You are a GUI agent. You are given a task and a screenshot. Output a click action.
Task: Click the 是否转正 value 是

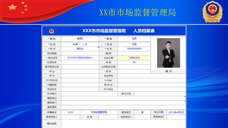point(142,112)
